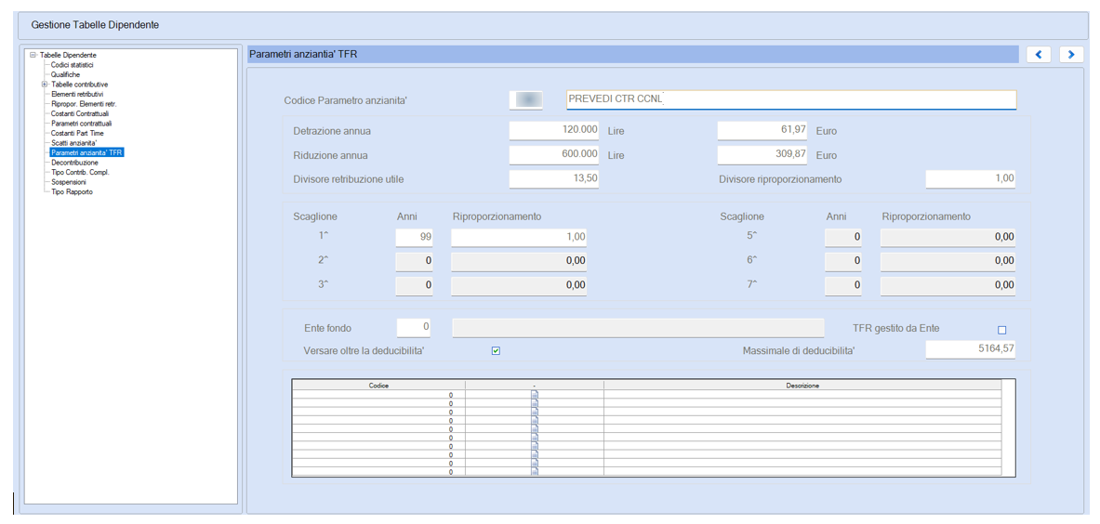Click the Ente fondo description field
This screenshot has height=524, width=1100.
pyautogui.click(x=639, y=328)
